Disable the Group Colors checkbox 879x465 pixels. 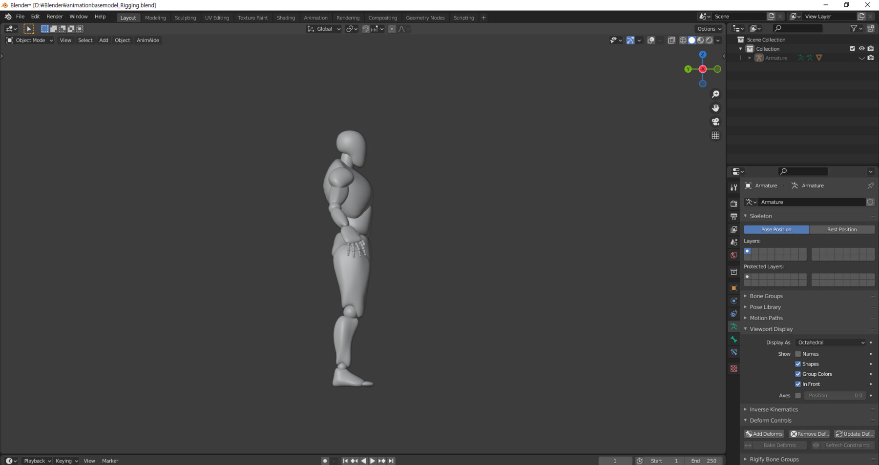click(x=798, y=374)
